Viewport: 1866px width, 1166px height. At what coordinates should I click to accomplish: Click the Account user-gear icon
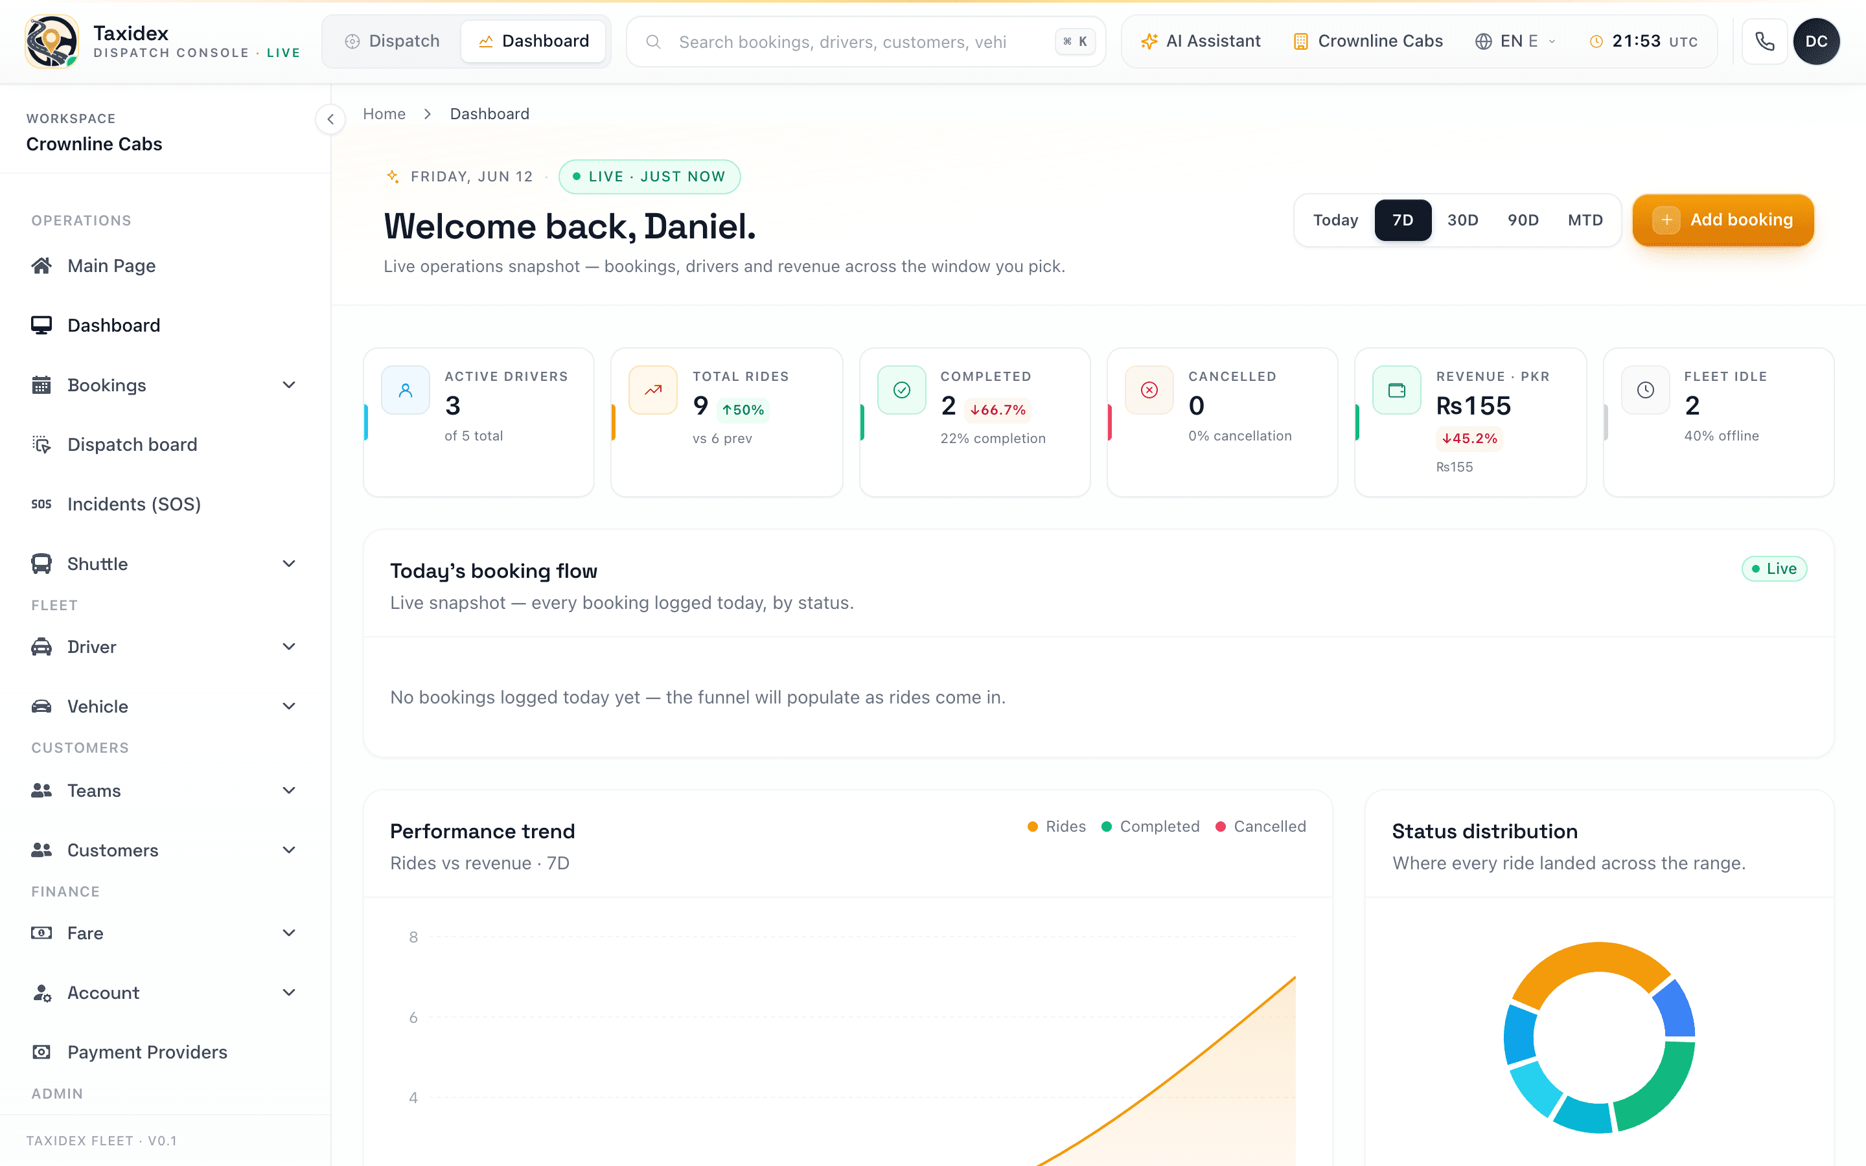[x=41, y=992]
